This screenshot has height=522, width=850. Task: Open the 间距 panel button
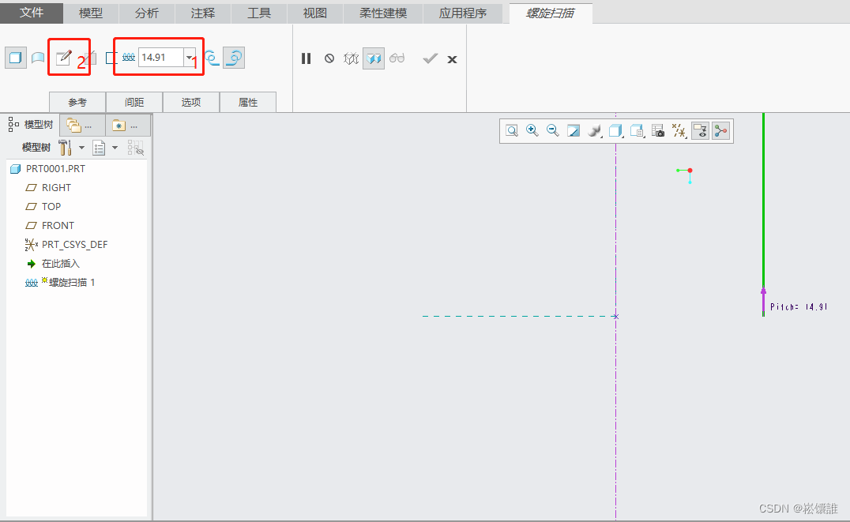[134, 103]
